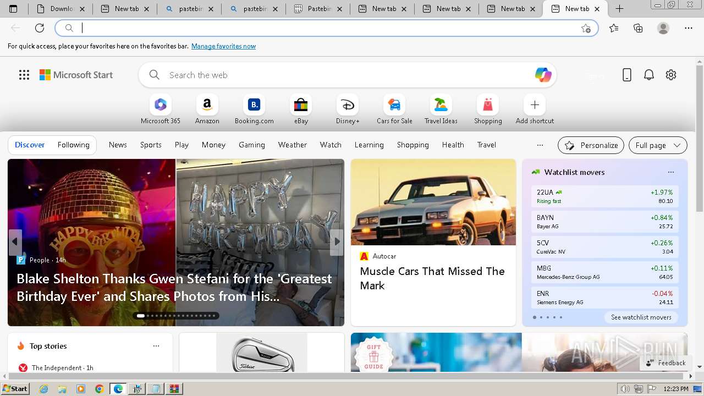Switch to the Pastebin tab

point(318,9)
